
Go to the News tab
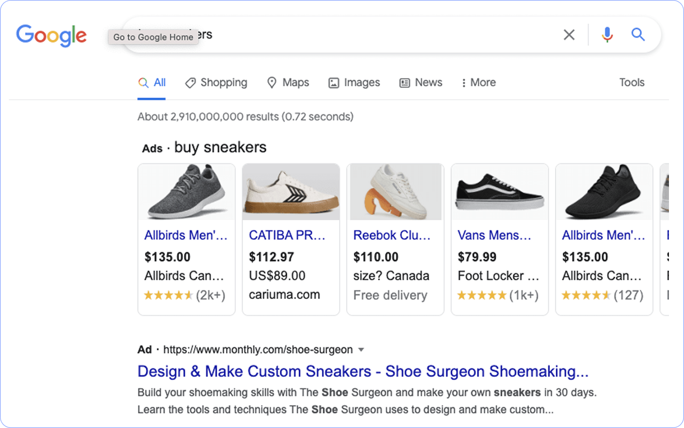[x=421, y=83]
